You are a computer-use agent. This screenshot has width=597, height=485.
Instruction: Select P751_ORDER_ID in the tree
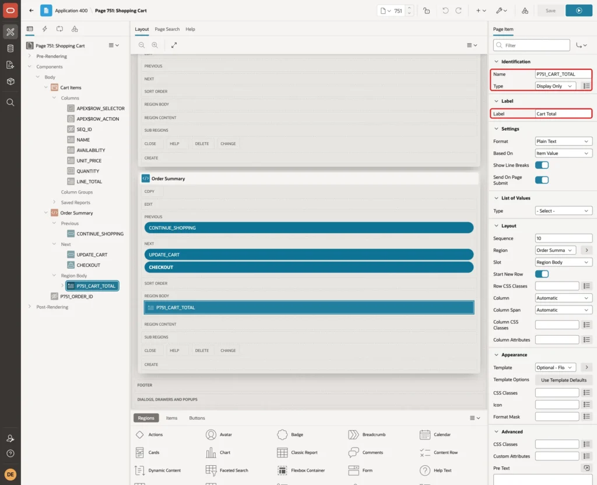coord(76,297)
